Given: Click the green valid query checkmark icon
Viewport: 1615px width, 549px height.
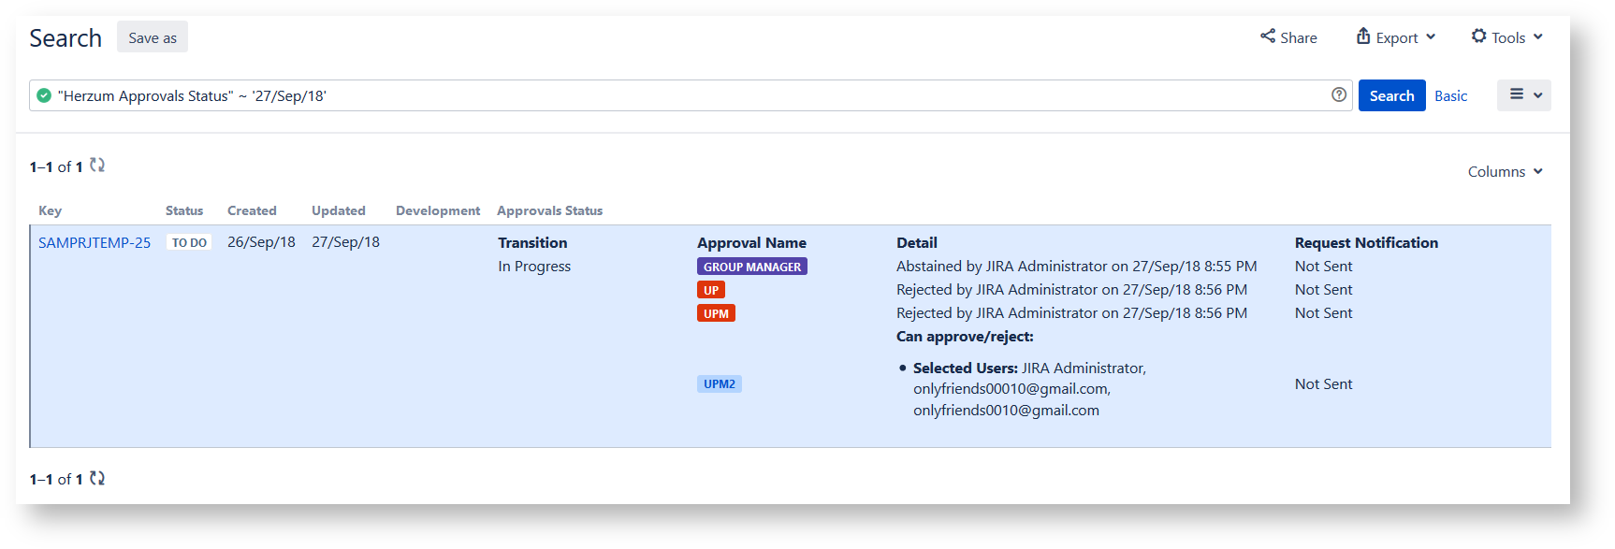Looking at the screenshot, I should (x=44, y=95).
